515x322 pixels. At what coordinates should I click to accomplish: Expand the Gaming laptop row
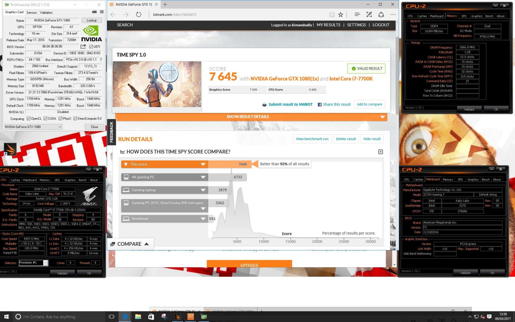(203, 190)
